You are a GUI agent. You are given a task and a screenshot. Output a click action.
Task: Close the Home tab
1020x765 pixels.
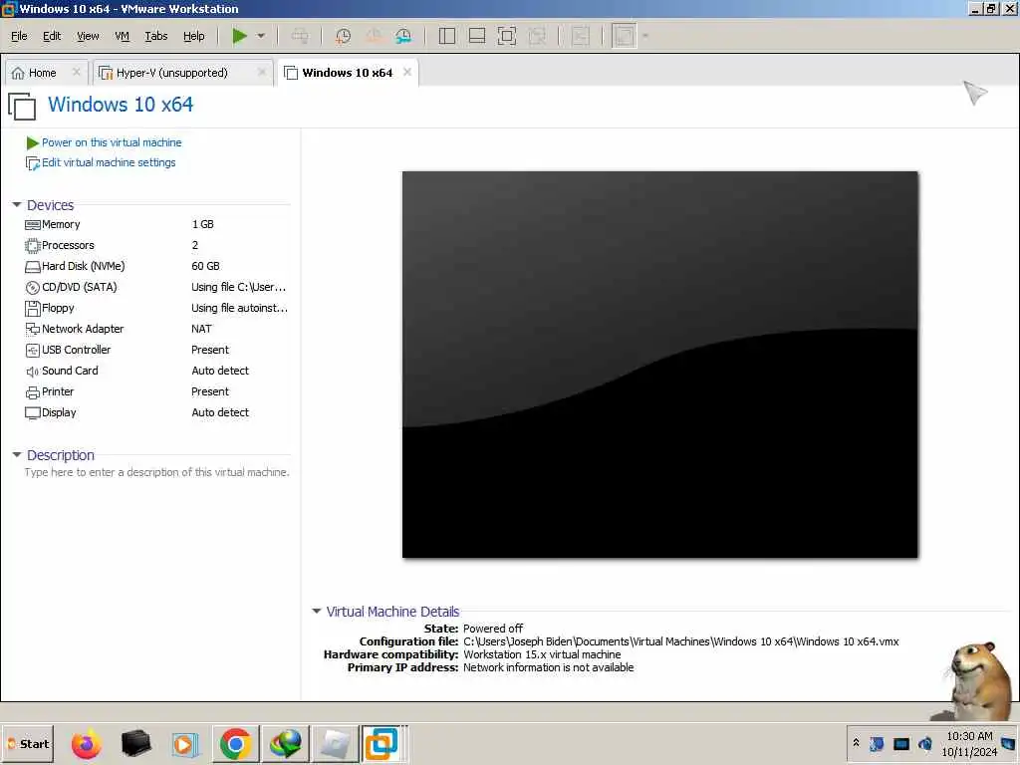(76, 72)
